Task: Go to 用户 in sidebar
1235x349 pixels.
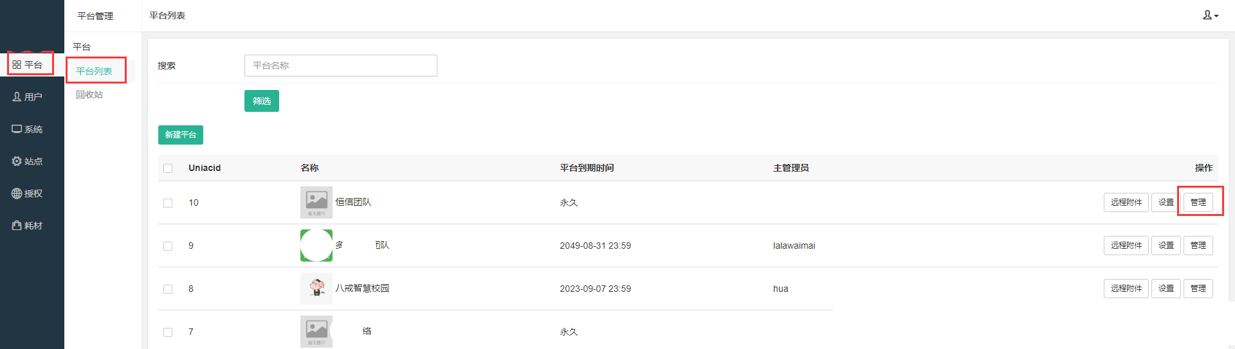Action: pos(27,97)
